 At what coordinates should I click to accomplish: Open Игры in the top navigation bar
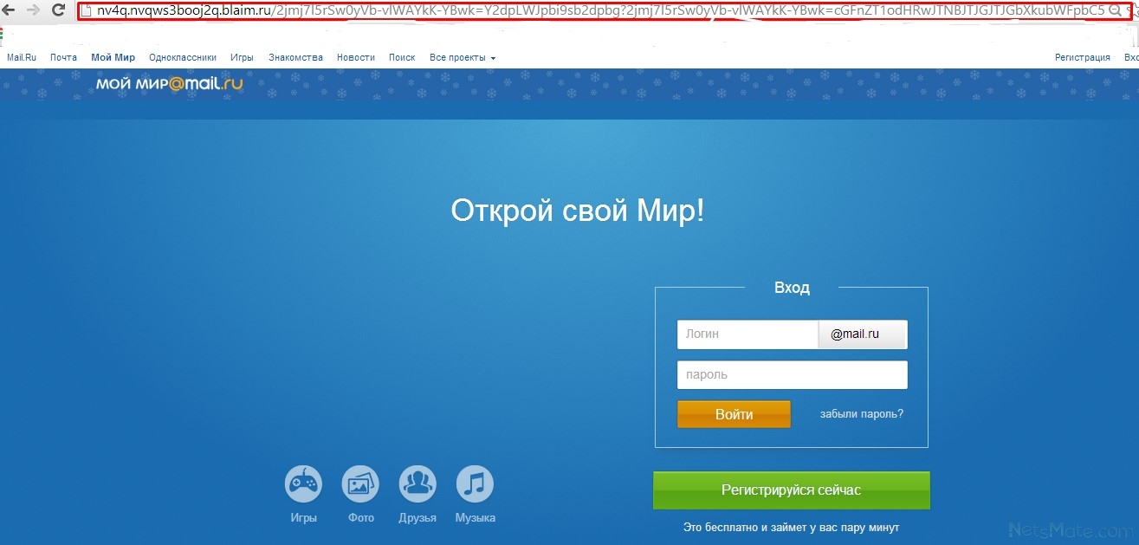click(243, 57)
